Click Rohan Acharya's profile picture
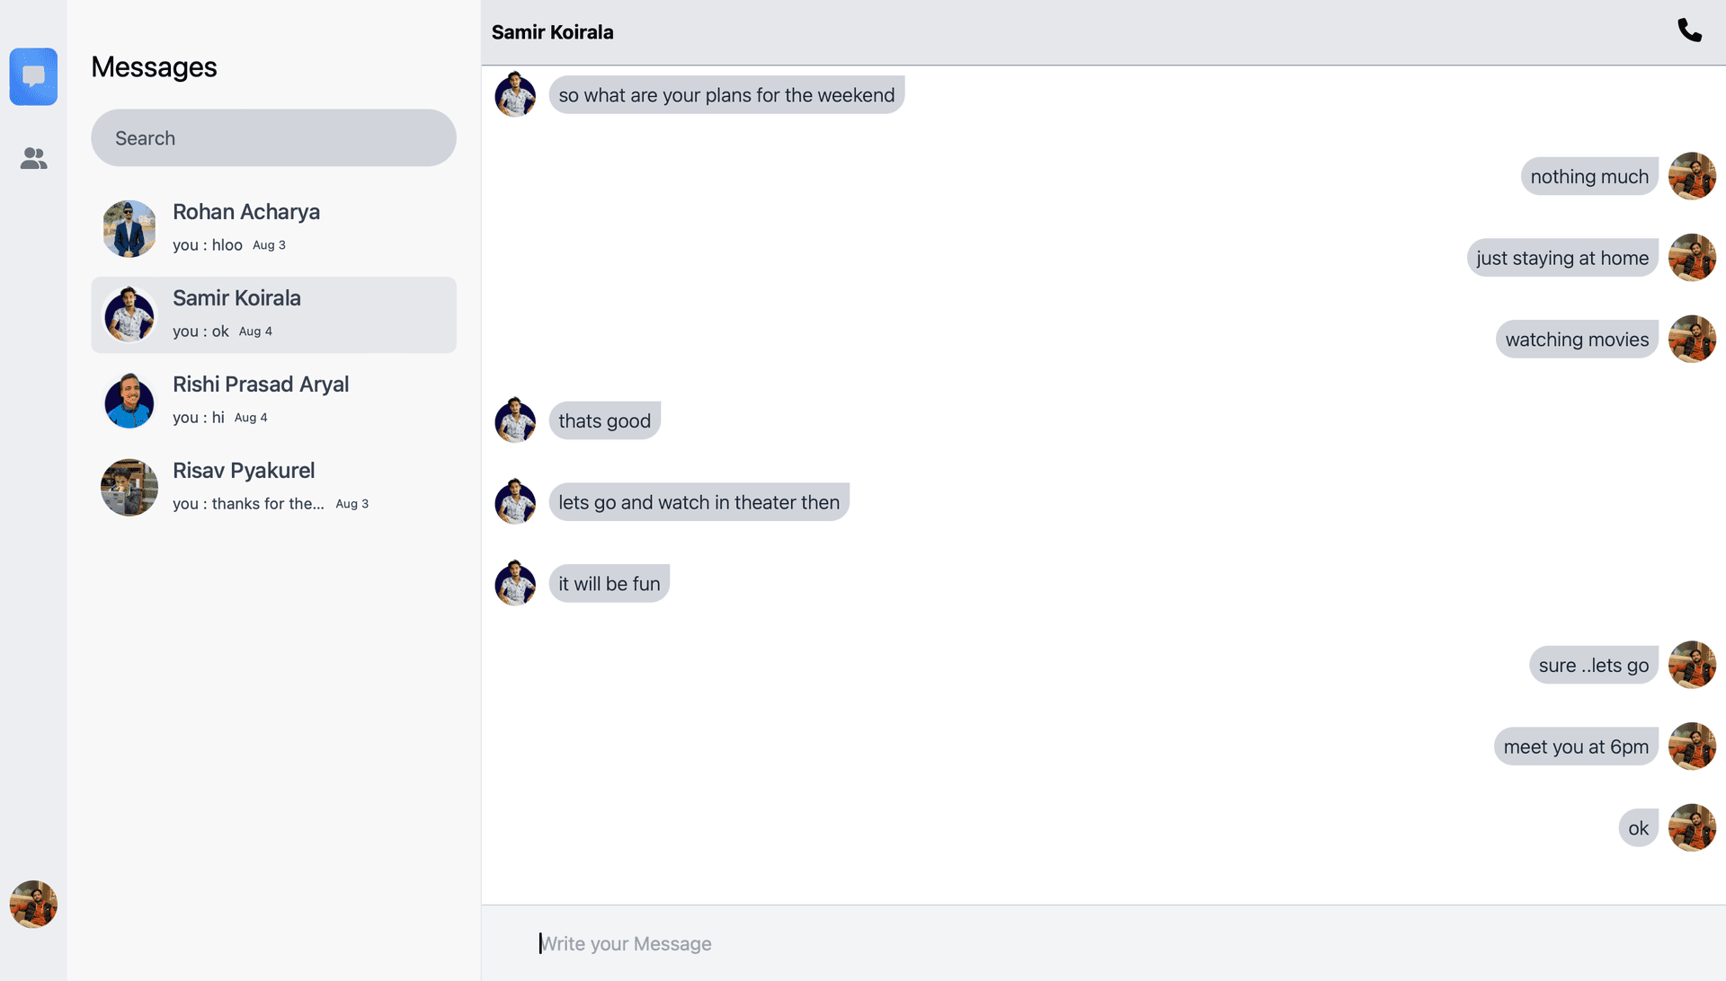This screenshot has width=1726, height=981. 129,228
